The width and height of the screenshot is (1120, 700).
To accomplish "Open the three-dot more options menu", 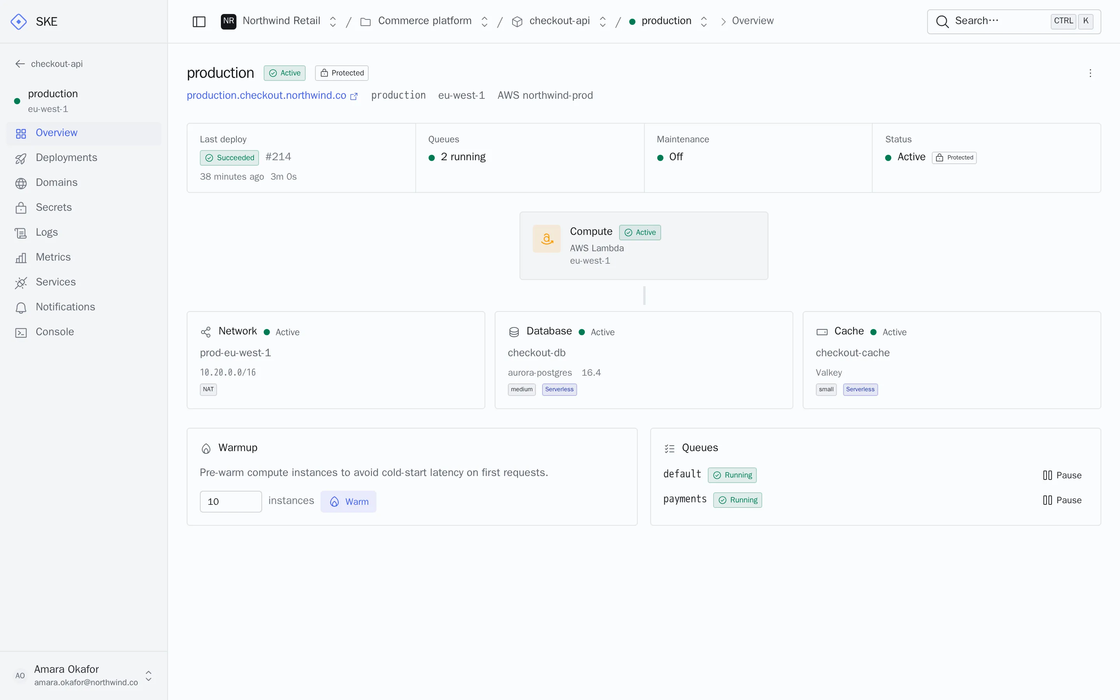I will pos(1090,73).
